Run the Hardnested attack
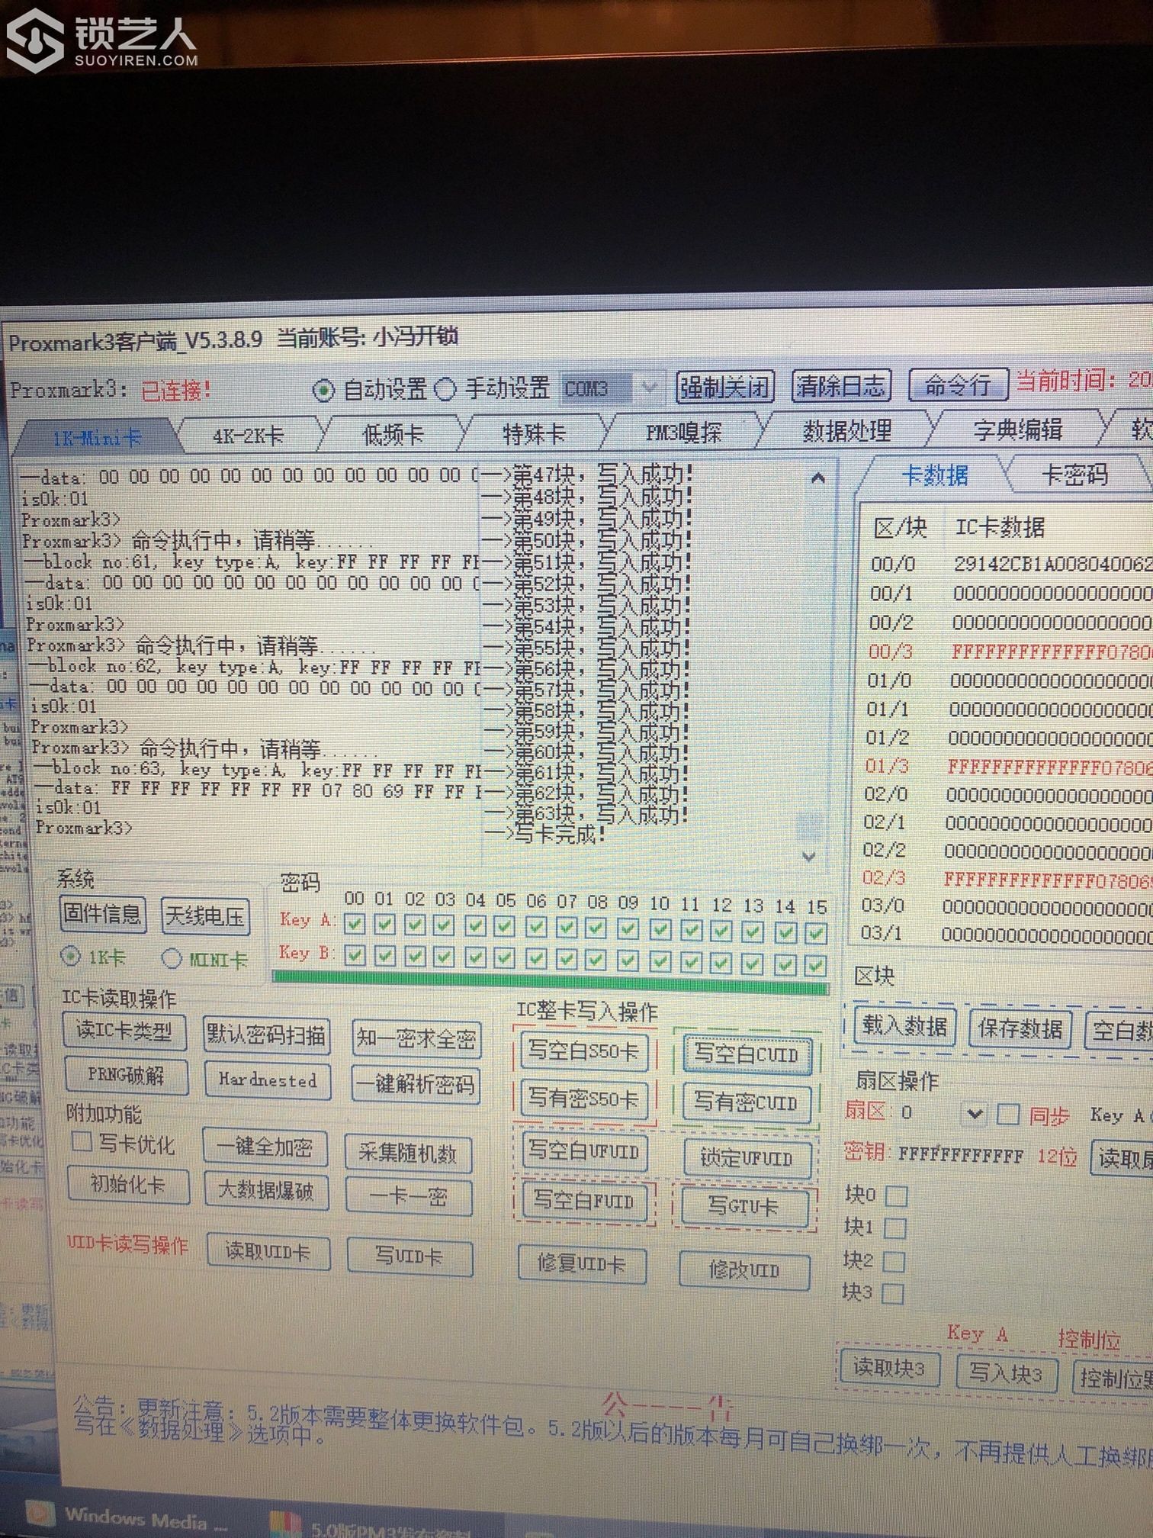This screenshot has height=1538, width=1153. click(268, 1079)
